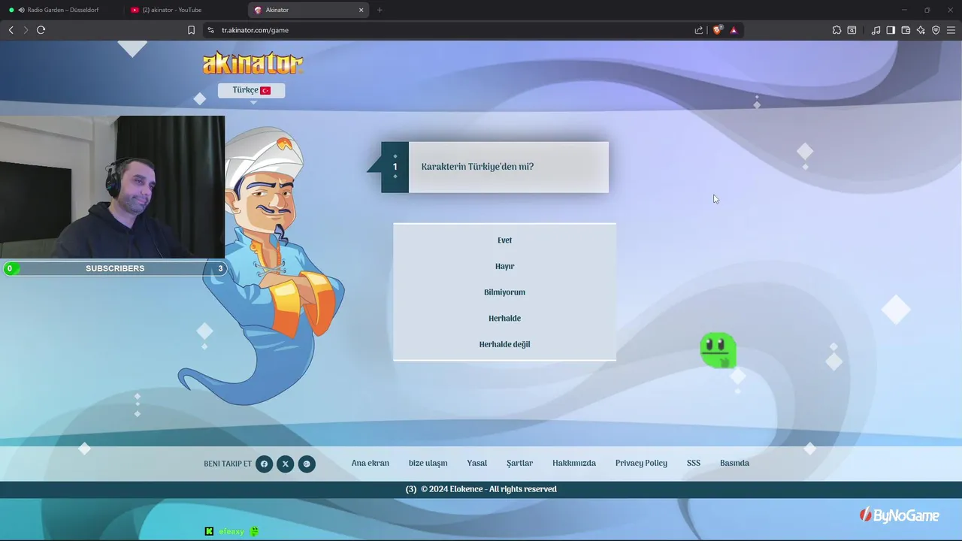The height and width of the screenshot is (541, 962).
Task: Click the SUBSCRIBERS progress bar
Action: (115, 268)
